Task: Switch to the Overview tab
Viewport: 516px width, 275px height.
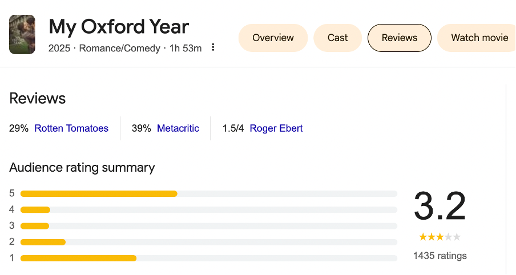Action: point(273,38)
